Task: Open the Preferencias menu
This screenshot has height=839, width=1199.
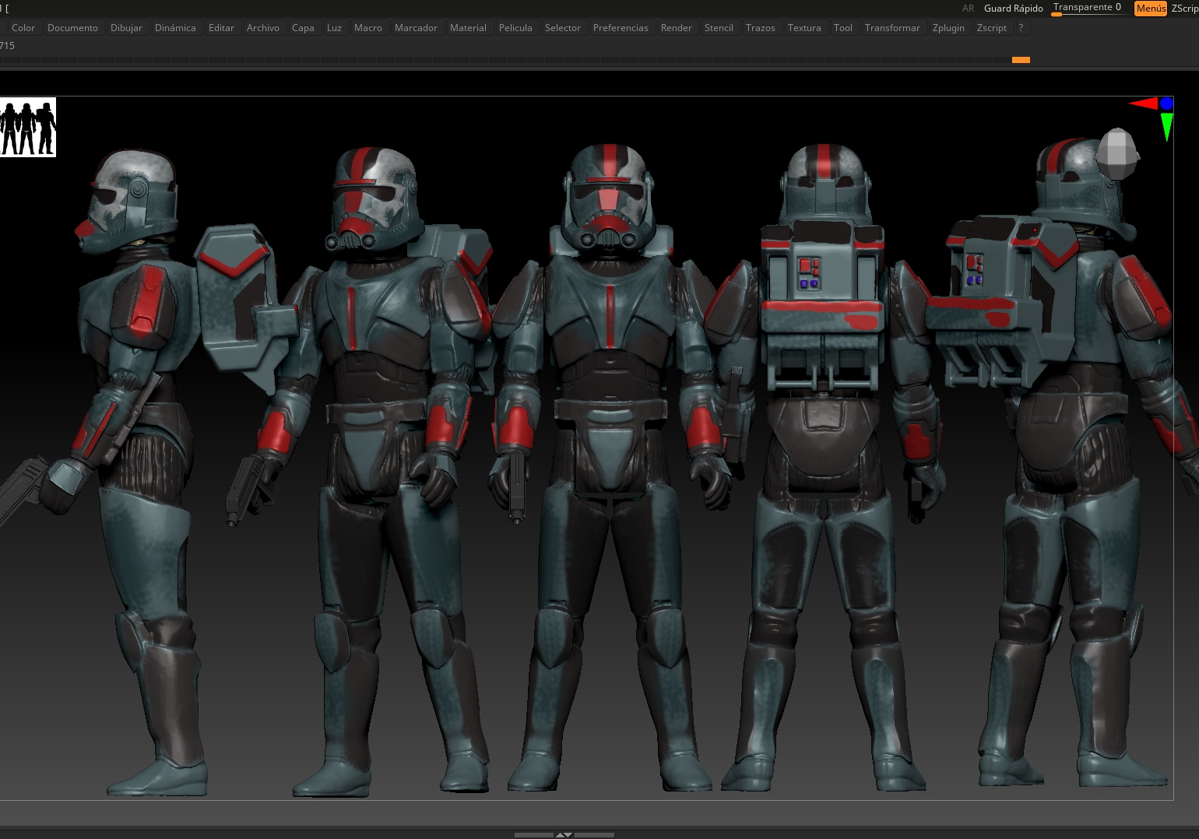Action: click(621, 28)
